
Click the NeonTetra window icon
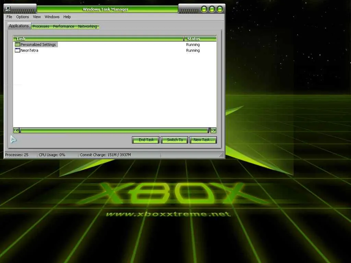pos(17,50)
